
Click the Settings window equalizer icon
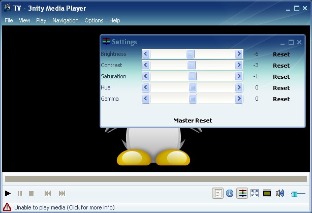106,41
